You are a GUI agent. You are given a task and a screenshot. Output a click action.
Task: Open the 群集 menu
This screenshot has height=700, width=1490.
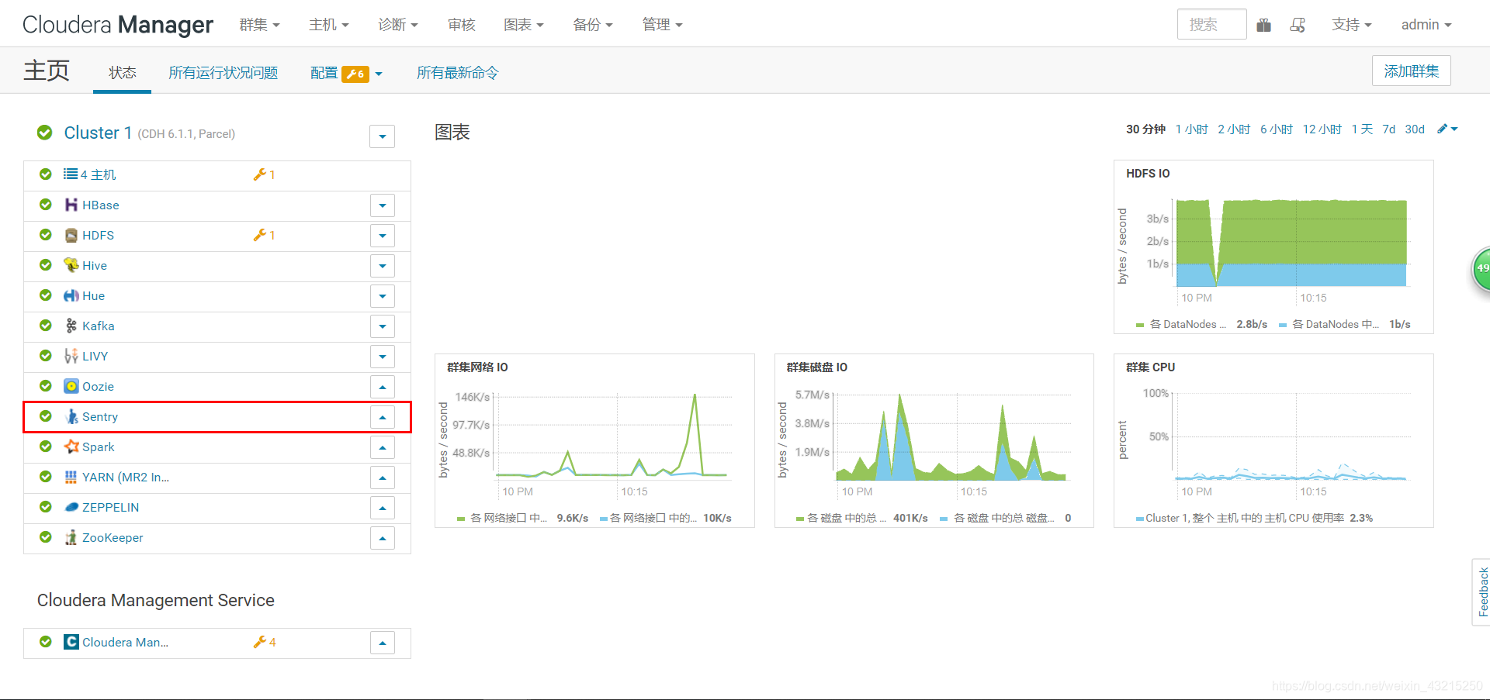[x=259, y=25]
